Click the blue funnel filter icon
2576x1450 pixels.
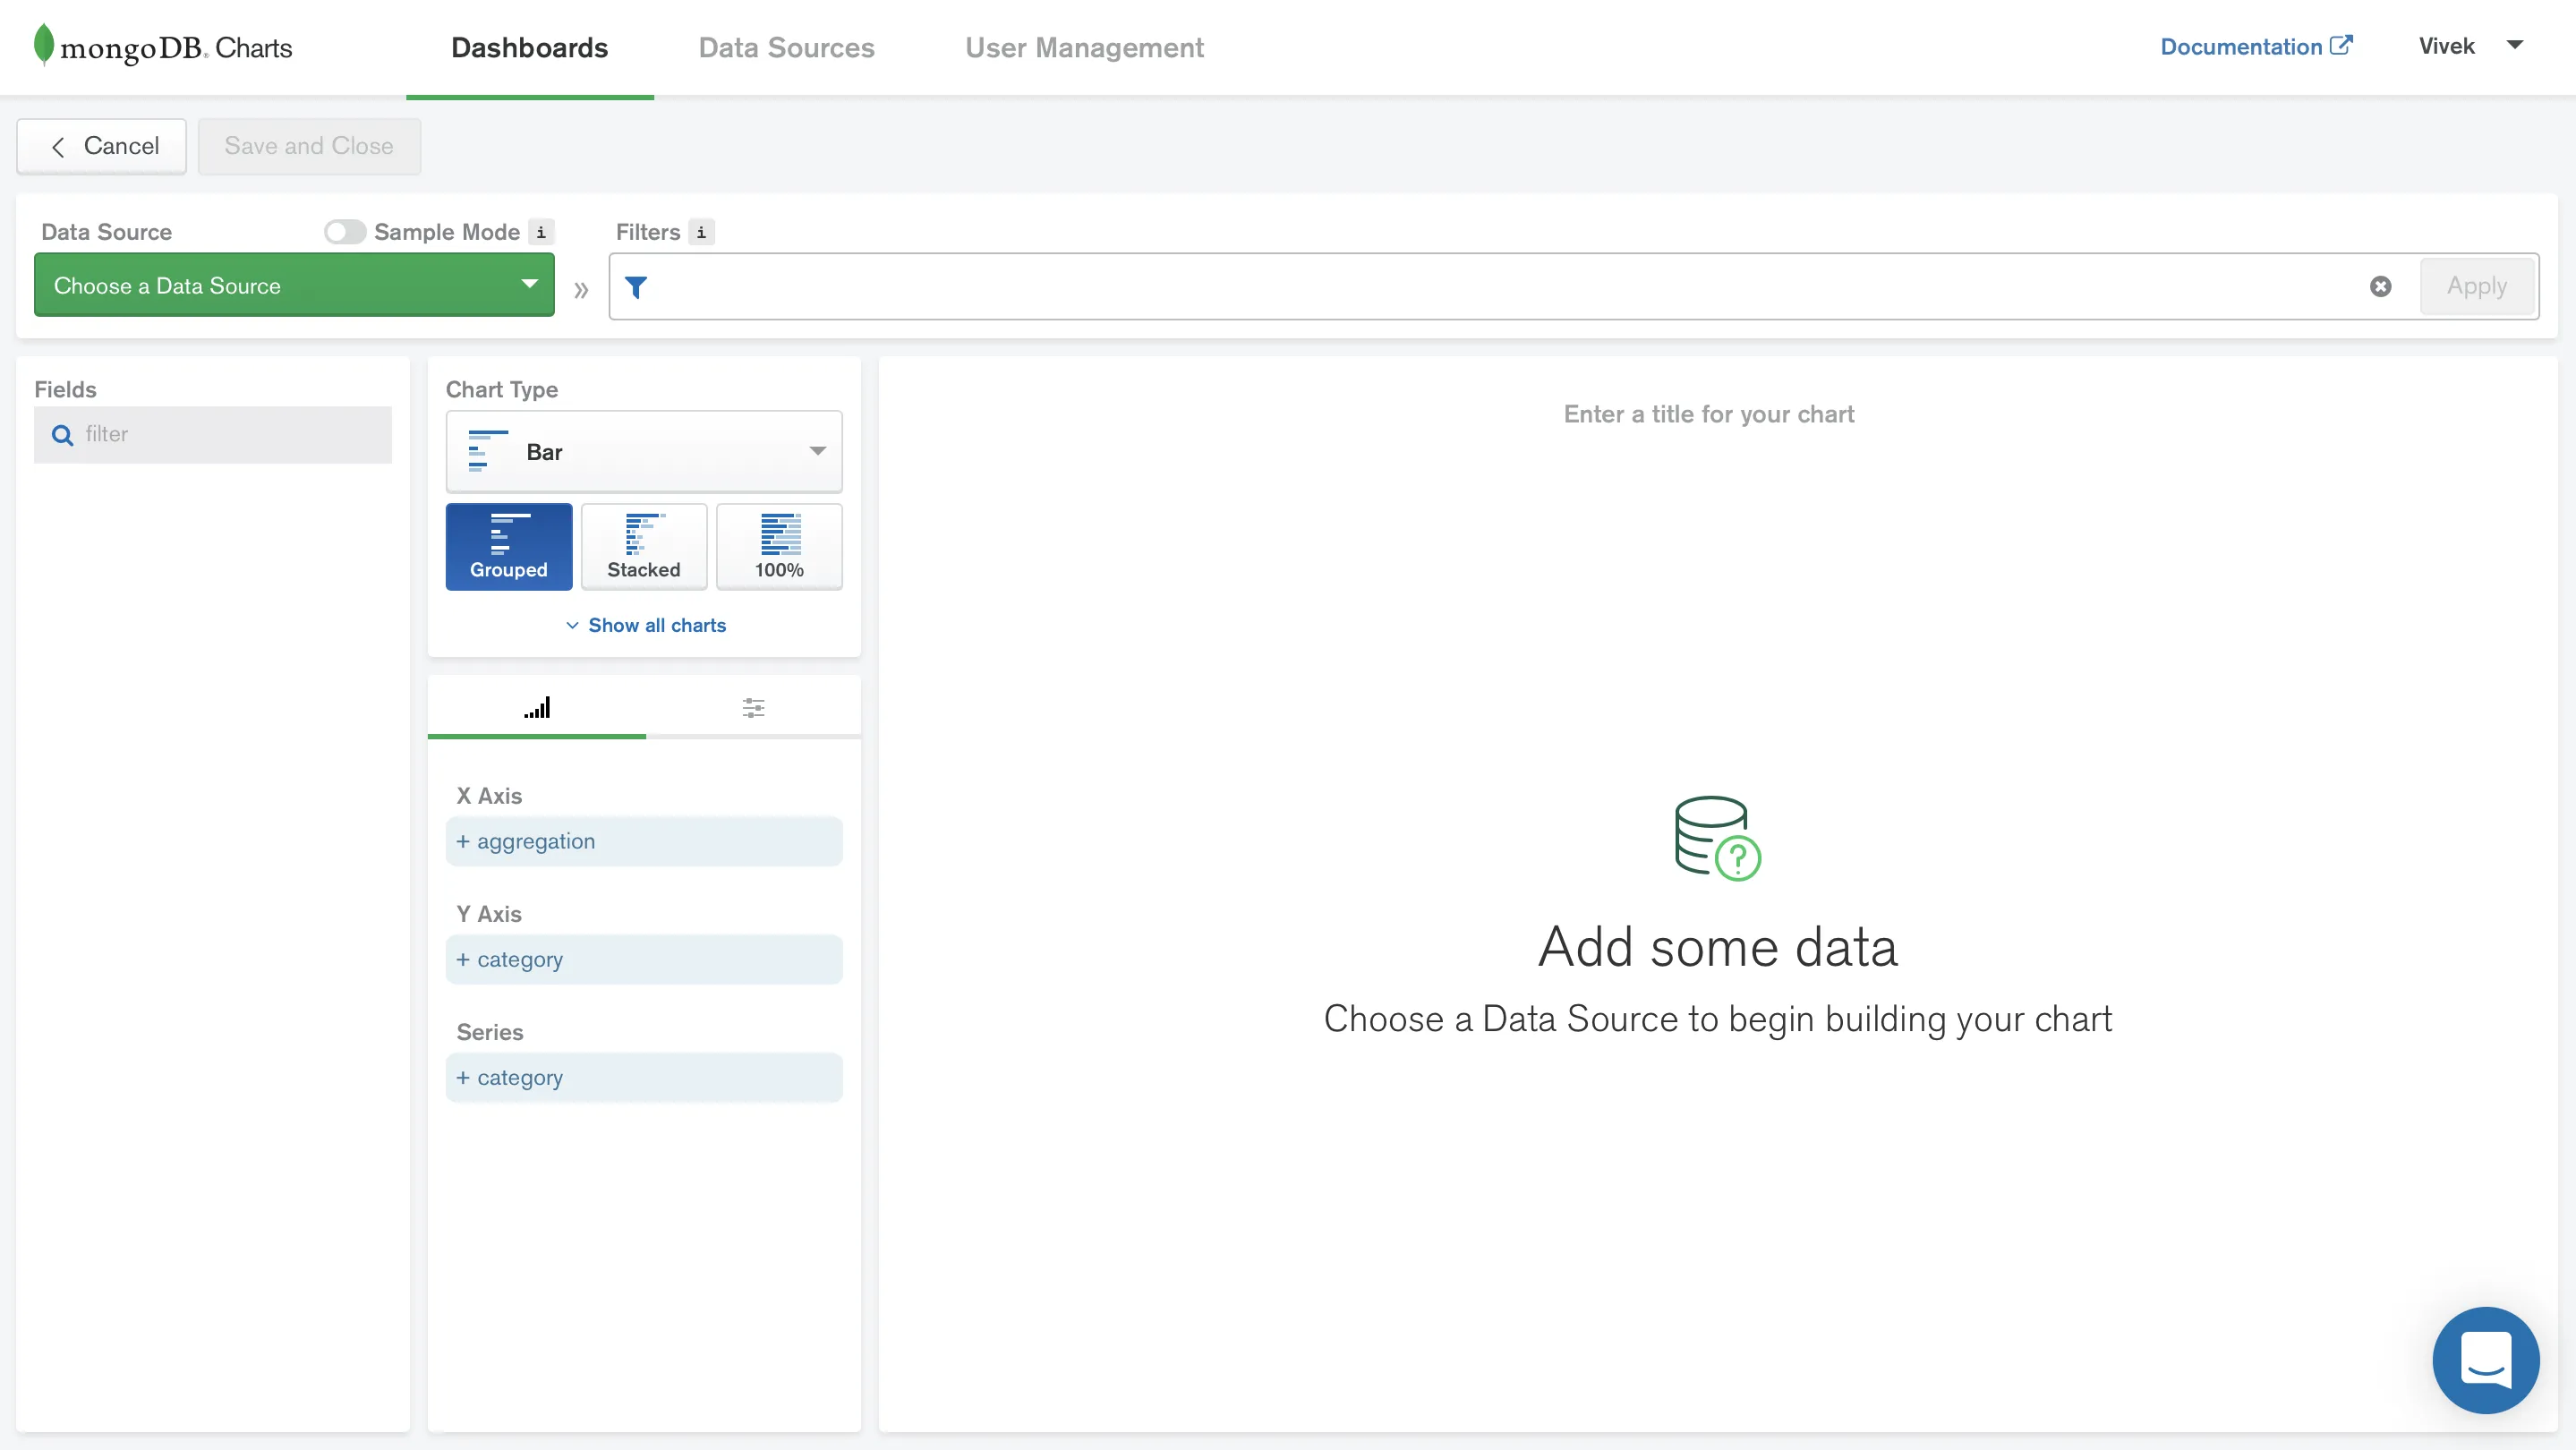[x=636, y=288]
